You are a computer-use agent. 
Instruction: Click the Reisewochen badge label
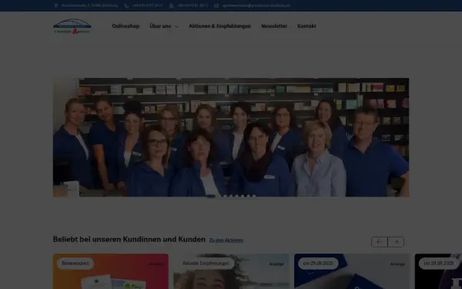pyautogui.click(x=75, y=264)
